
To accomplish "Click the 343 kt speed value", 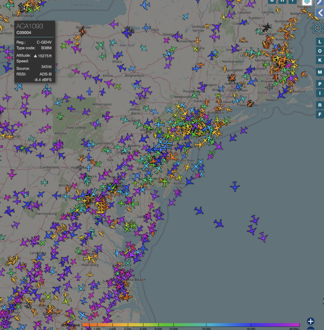I will point(46,67).
